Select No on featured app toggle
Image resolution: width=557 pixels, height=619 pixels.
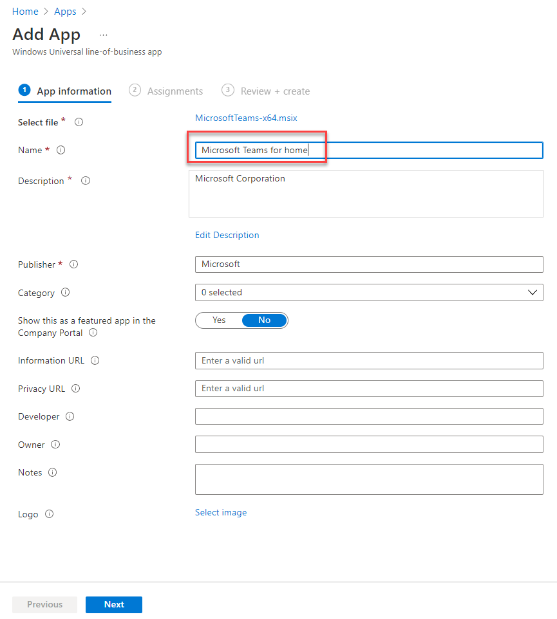[x=264, y=320]
